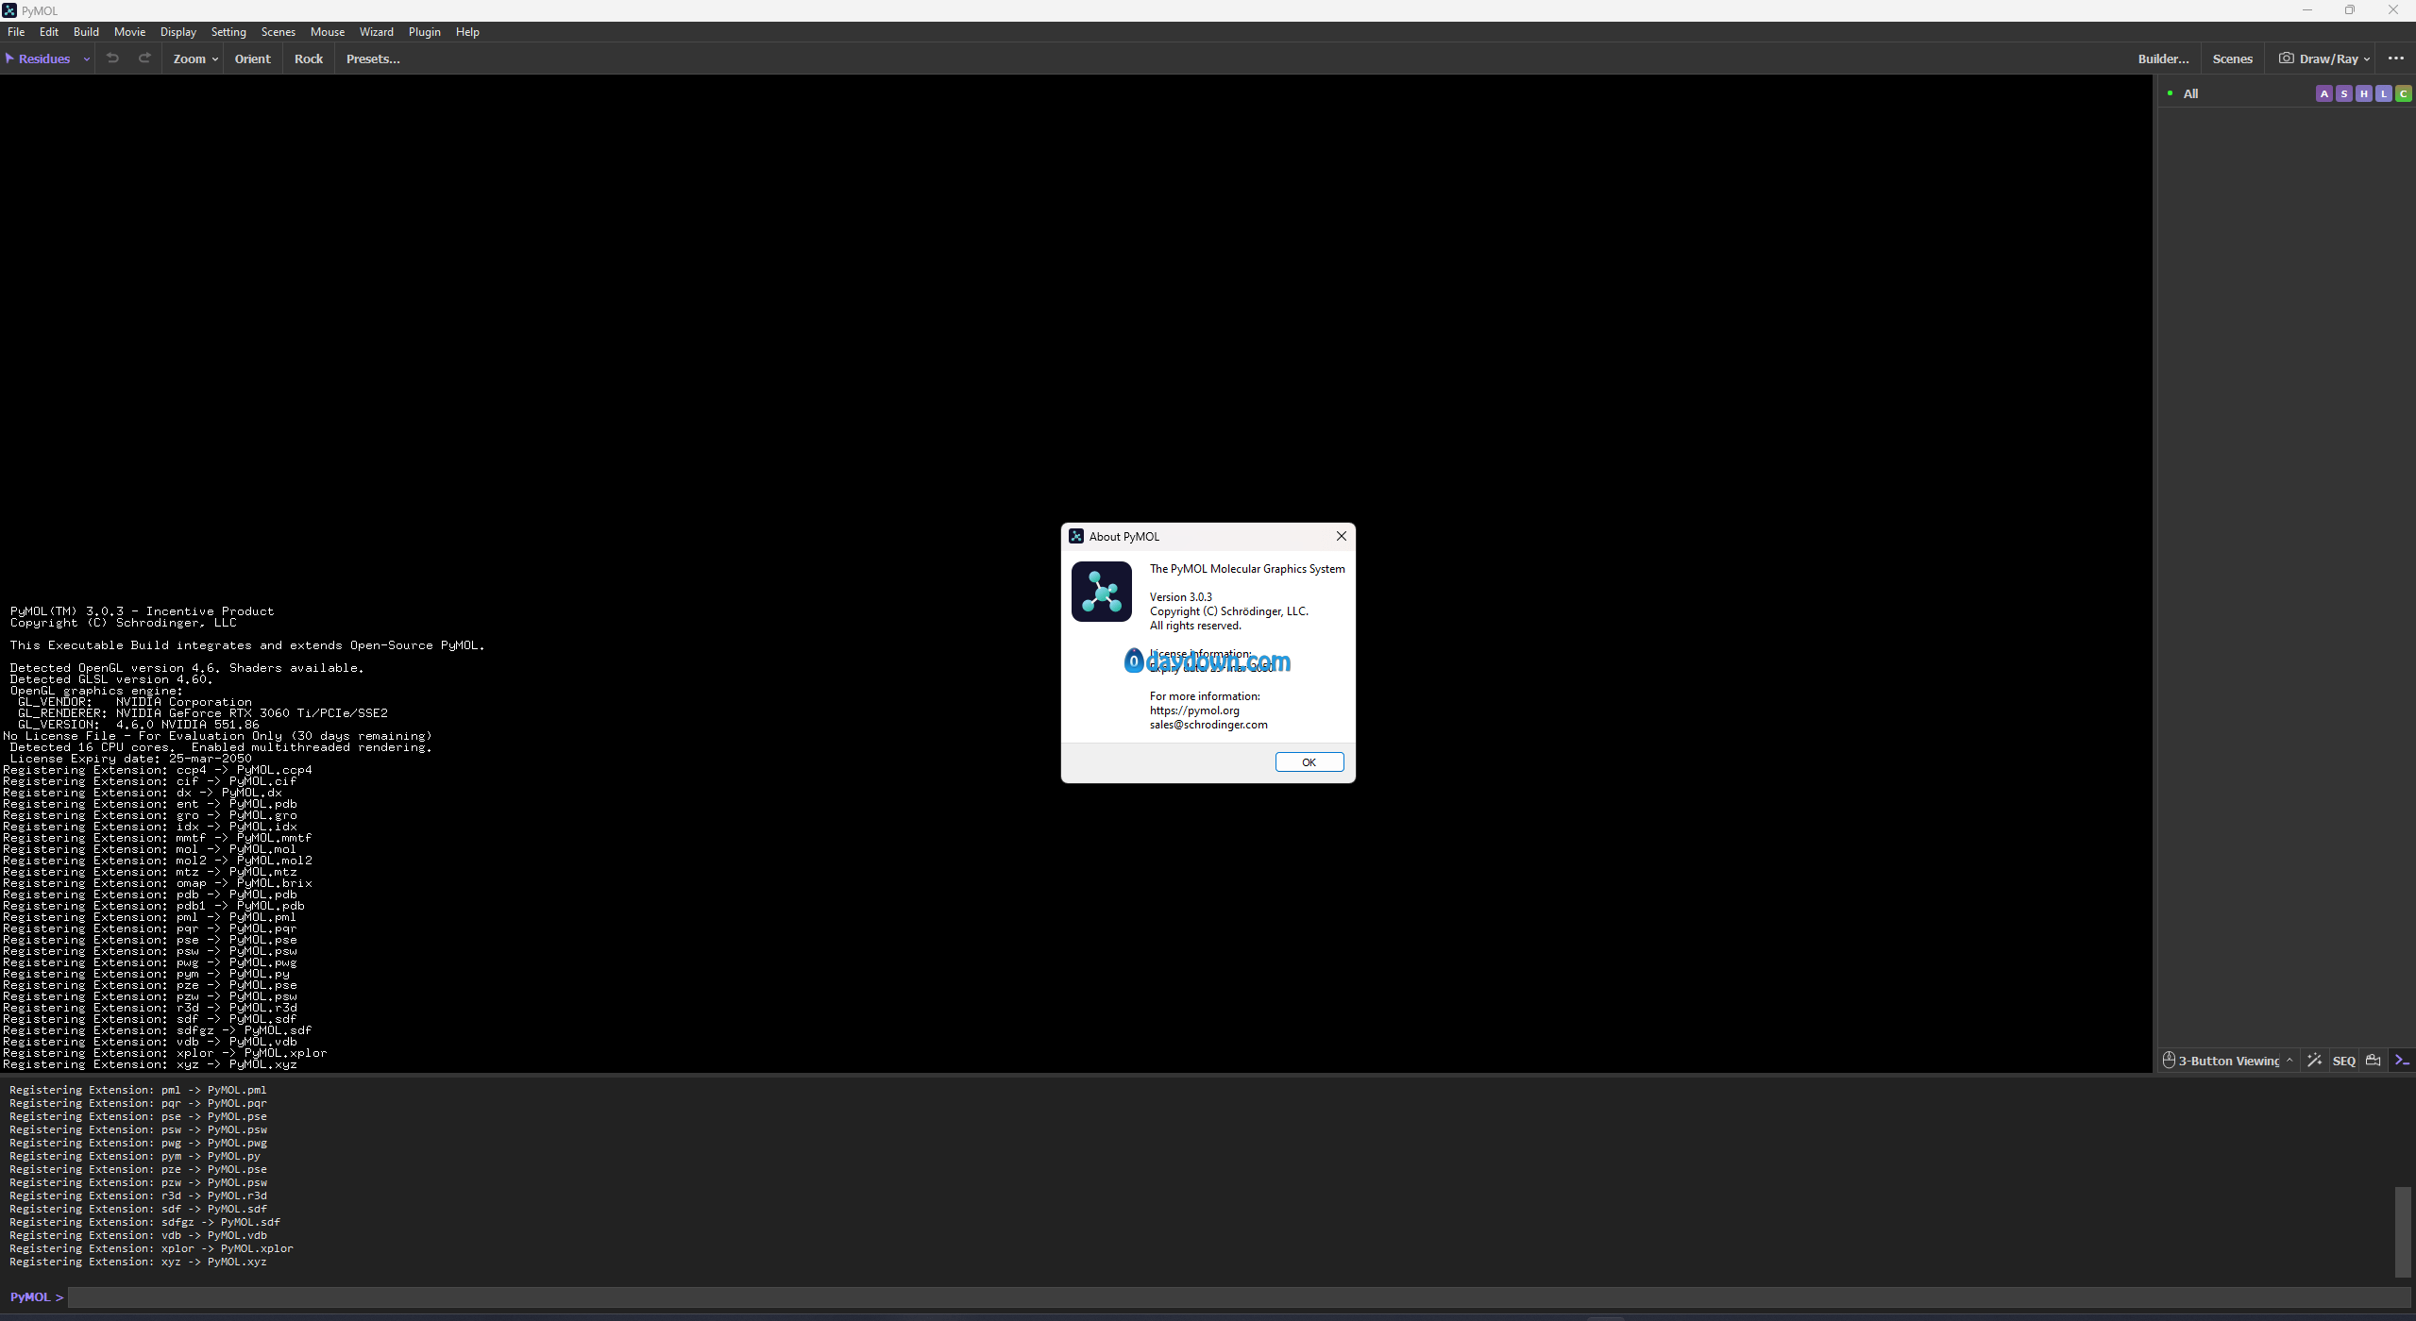Open the Help menu
2416x1321 pixels.
[467, 31]
